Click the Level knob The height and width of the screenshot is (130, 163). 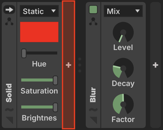123,33
